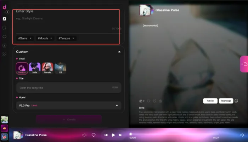Click the music note icon in sidebar

4,19
